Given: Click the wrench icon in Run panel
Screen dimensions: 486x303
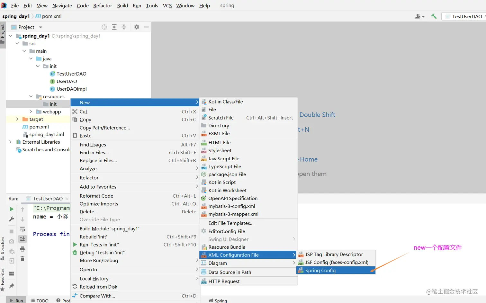Looking at the screenshot, I should pos(12,219).
